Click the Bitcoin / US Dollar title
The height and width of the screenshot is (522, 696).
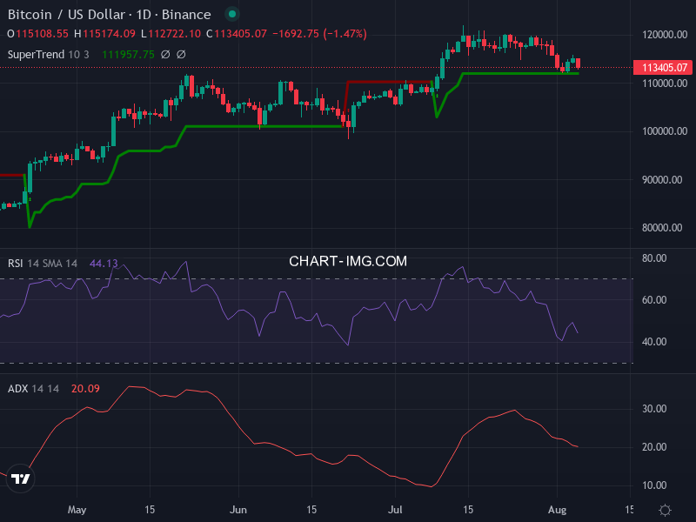pos(68,15)
